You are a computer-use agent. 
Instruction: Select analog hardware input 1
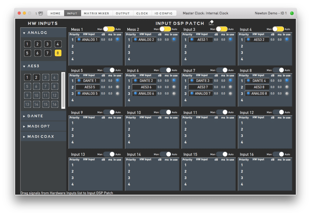(27, 44)
